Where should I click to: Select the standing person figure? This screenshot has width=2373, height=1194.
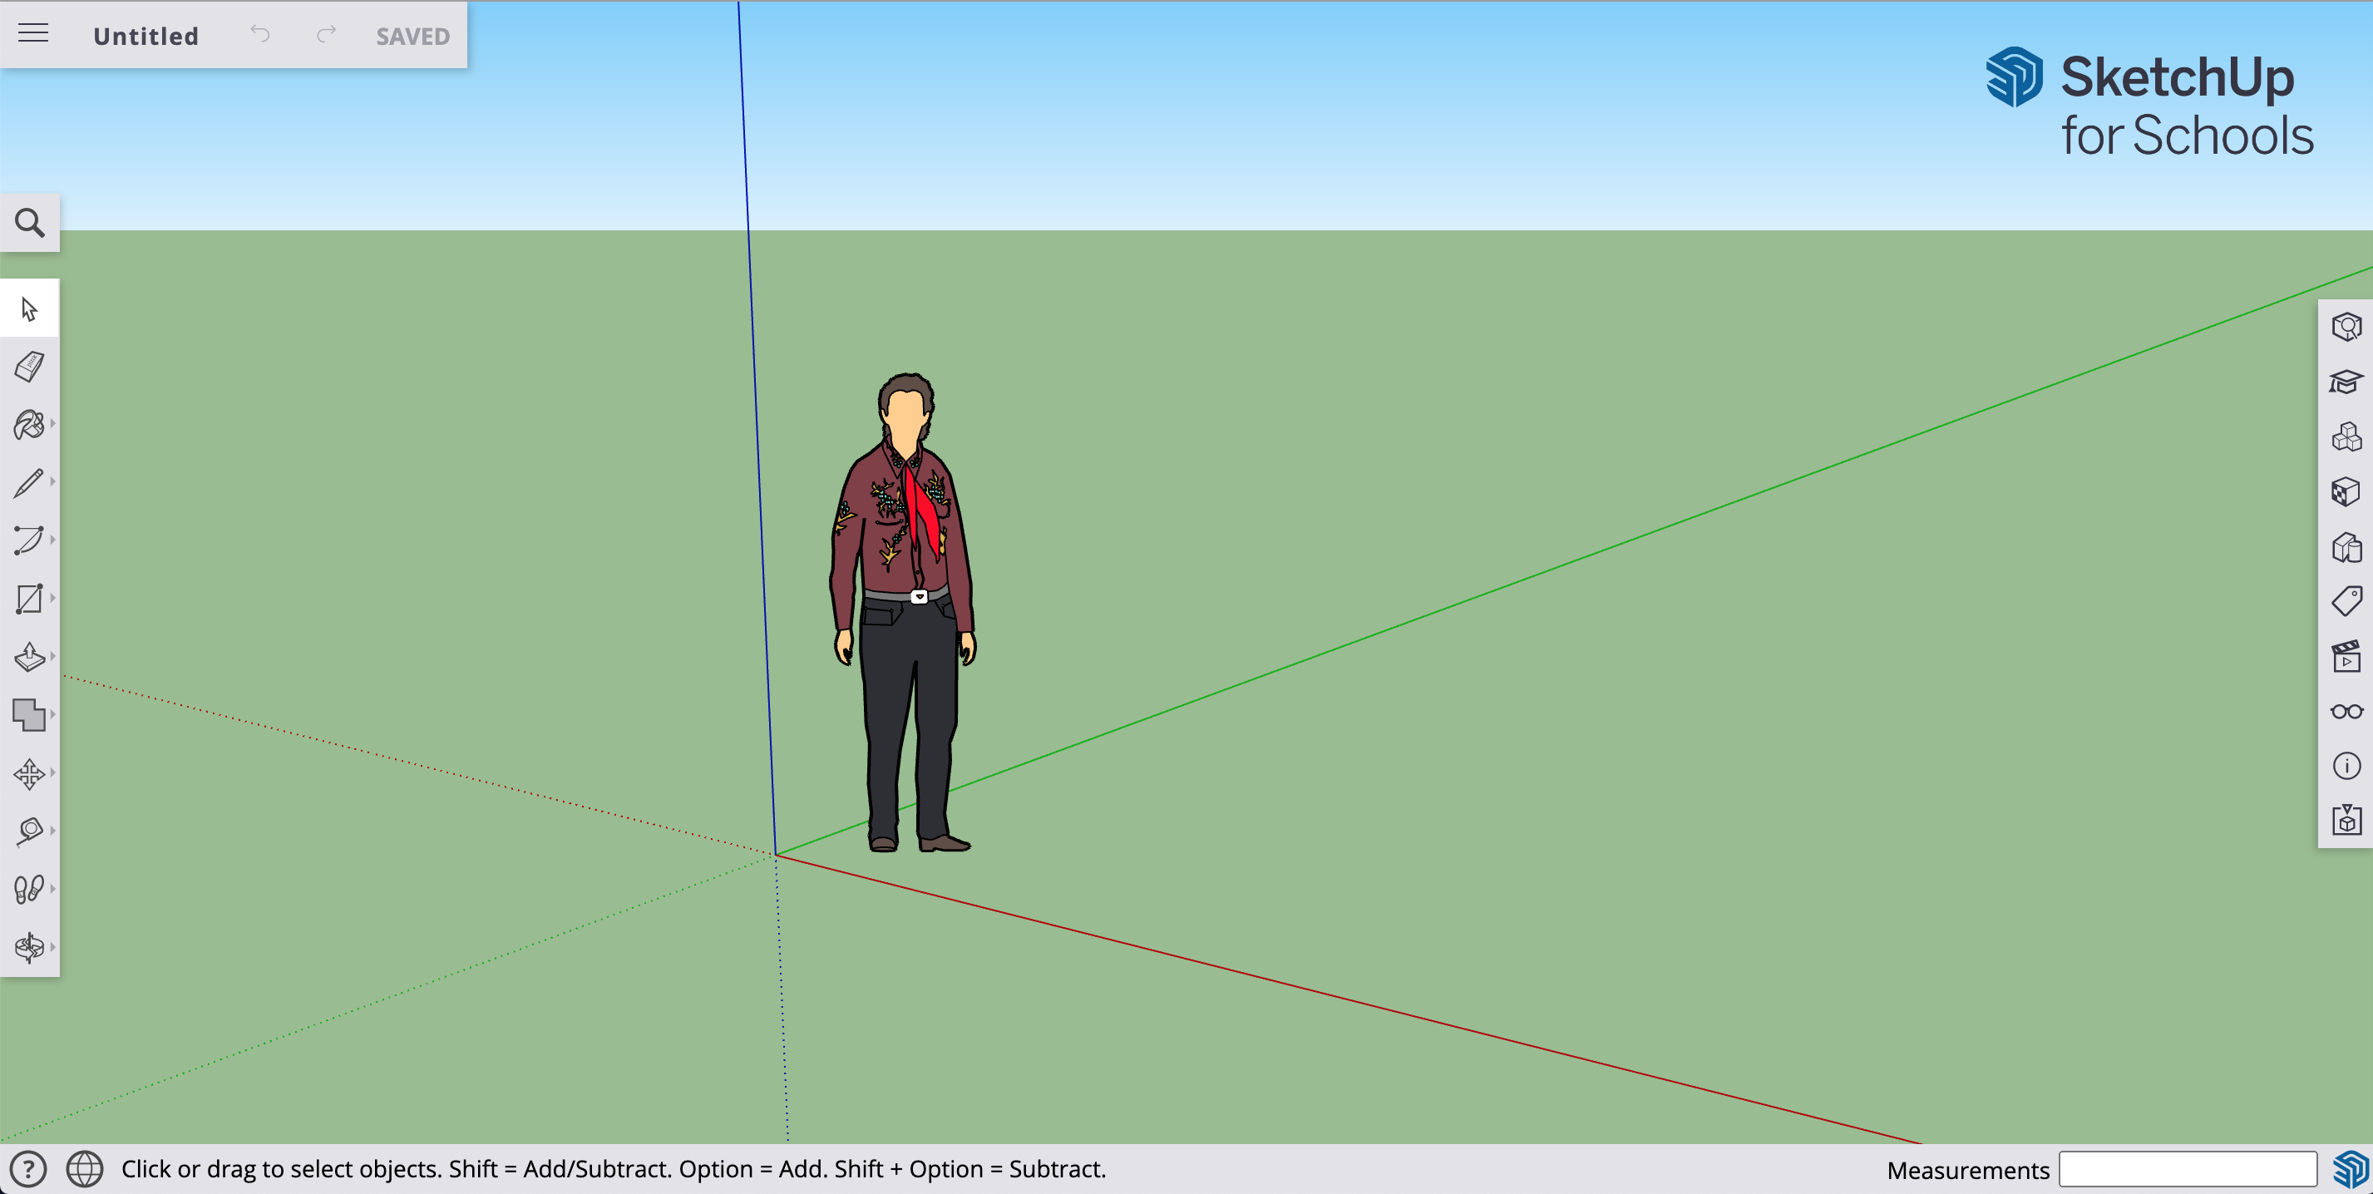click(903, 613)
